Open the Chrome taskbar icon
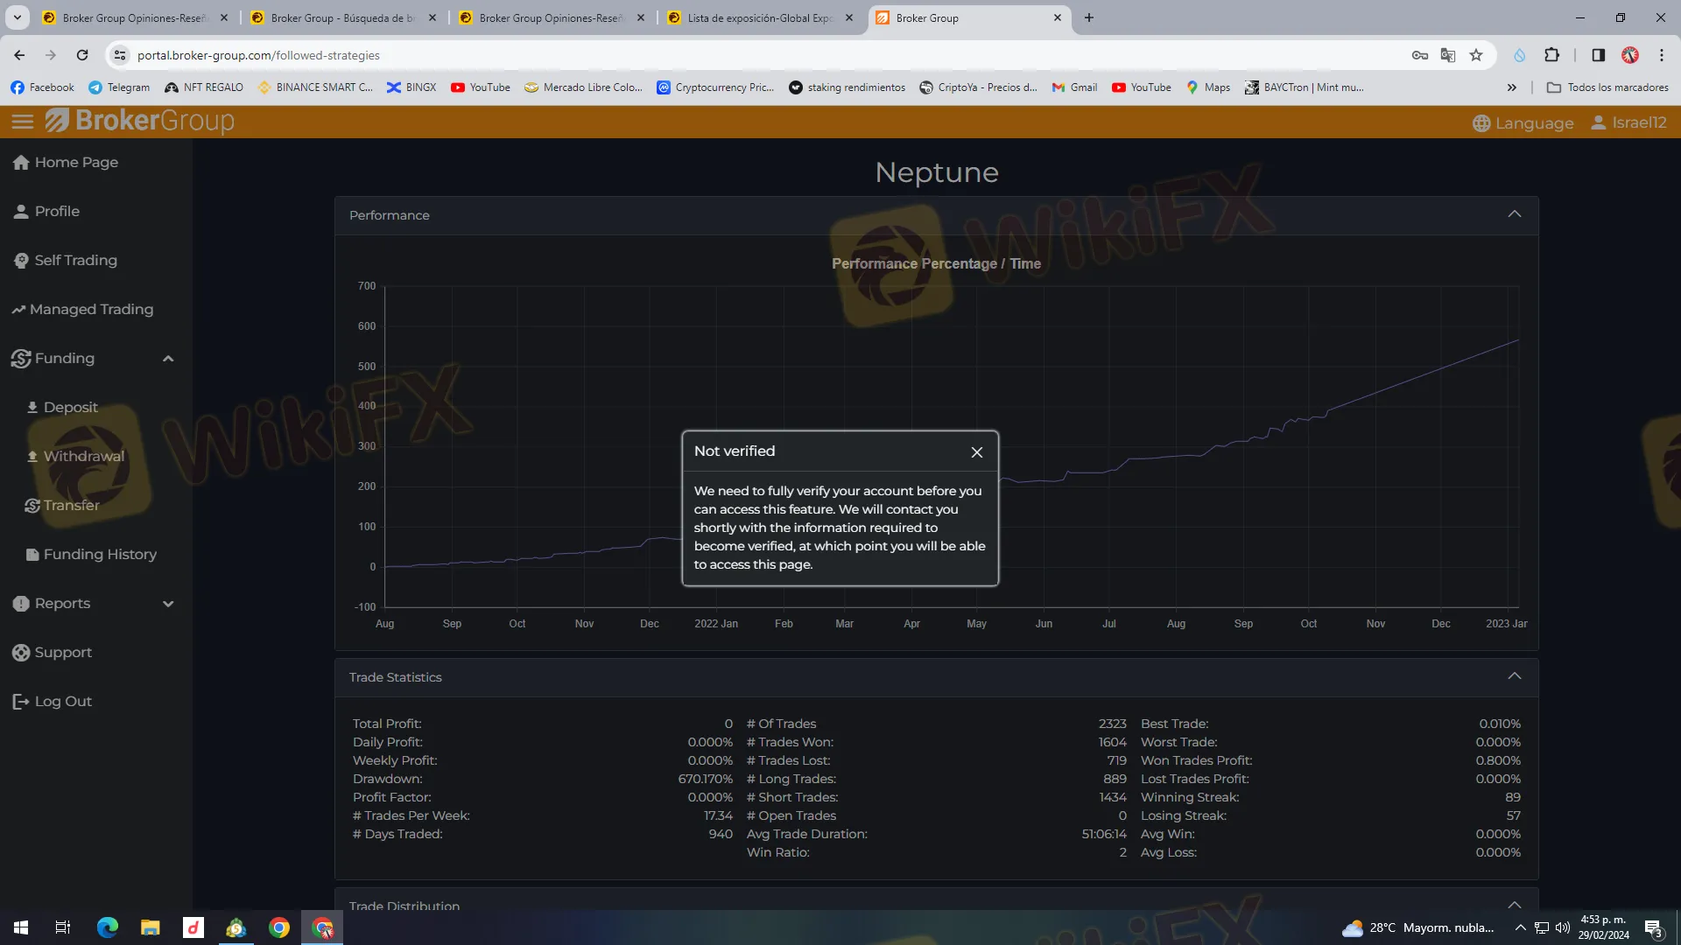 click(x=279, y=927)
